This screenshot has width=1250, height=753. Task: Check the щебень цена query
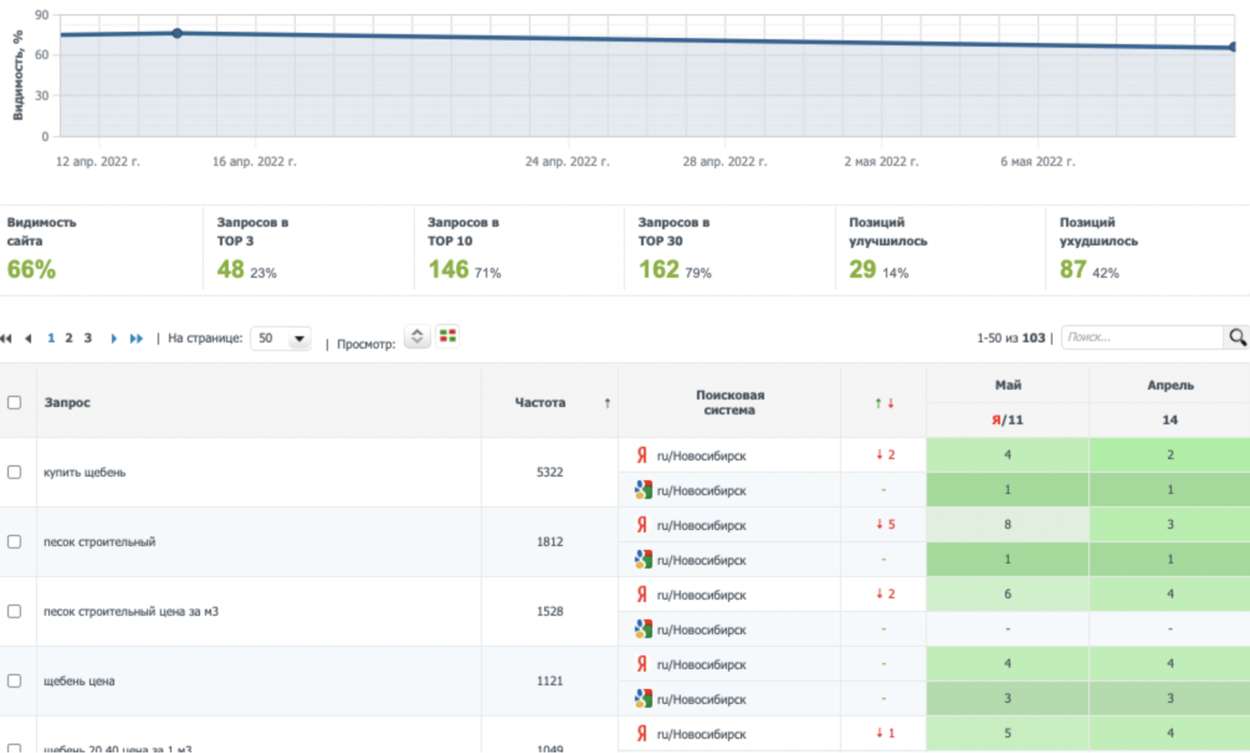tap(14, 681)
